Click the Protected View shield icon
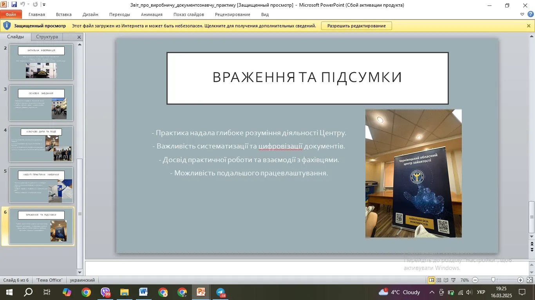This screenshot has width=535, height=300. [7, 26]
